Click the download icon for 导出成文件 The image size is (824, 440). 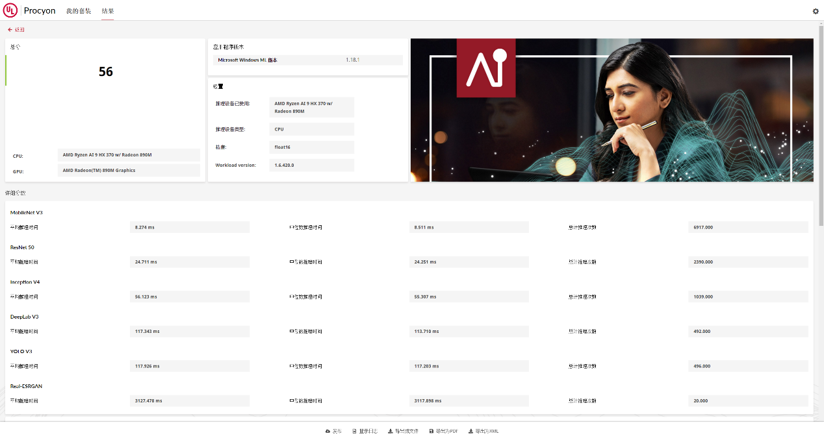[390, 431]
